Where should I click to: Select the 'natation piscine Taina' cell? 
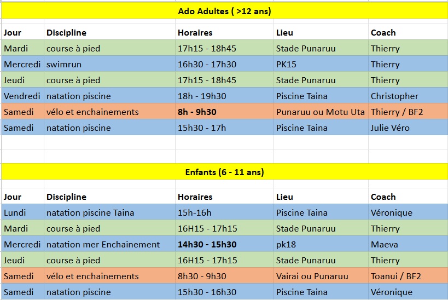click(109, 212)
